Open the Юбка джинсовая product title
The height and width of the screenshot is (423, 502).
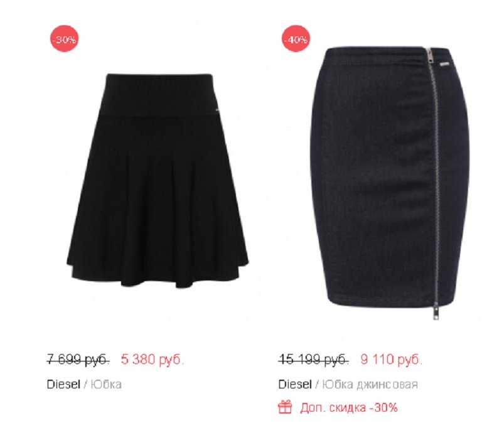(370, 384)
